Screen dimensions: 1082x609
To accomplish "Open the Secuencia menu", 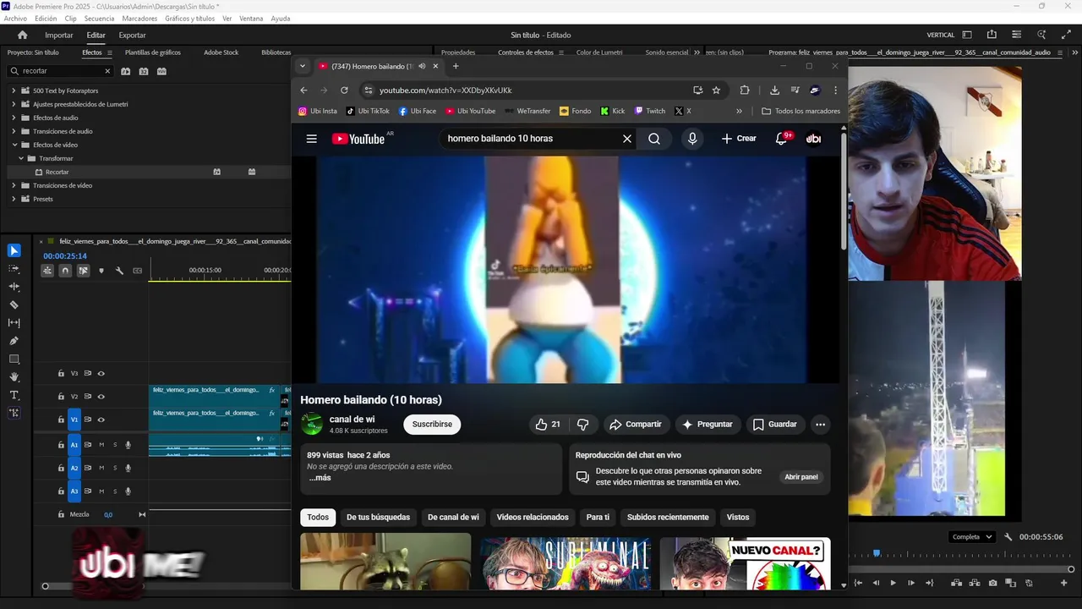I will tap(99, 19).
